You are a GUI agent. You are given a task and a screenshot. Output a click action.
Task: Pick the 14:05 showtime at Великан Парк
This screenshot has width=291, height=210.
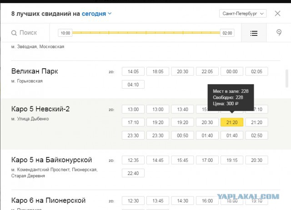pos(133,71)
